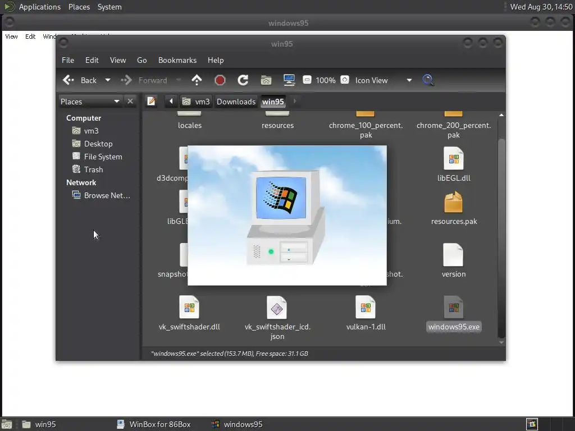Click the locales folder label

point(190,125)
